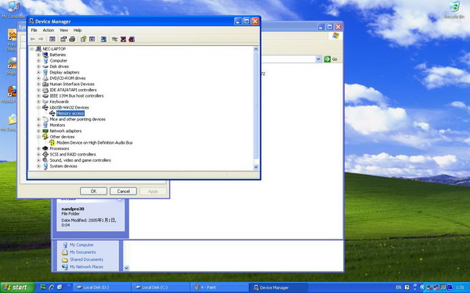Toggle the console tree show/hide toolbar icon
The image size is (470, 293).
click(x=52, y=39)
